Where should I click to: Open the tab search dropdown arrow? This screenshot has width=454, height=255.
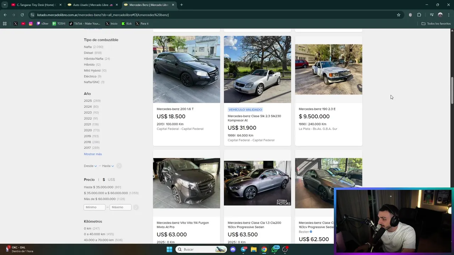click(5, 5)
